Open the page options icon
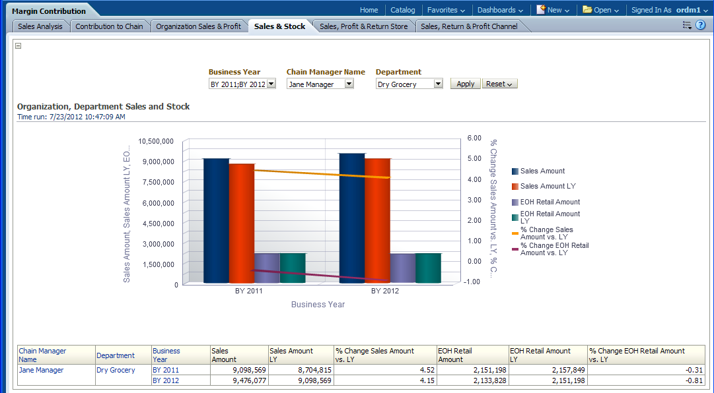Image resolution: width=714 pixels, height=393 pixels. (x=687, y=25)
